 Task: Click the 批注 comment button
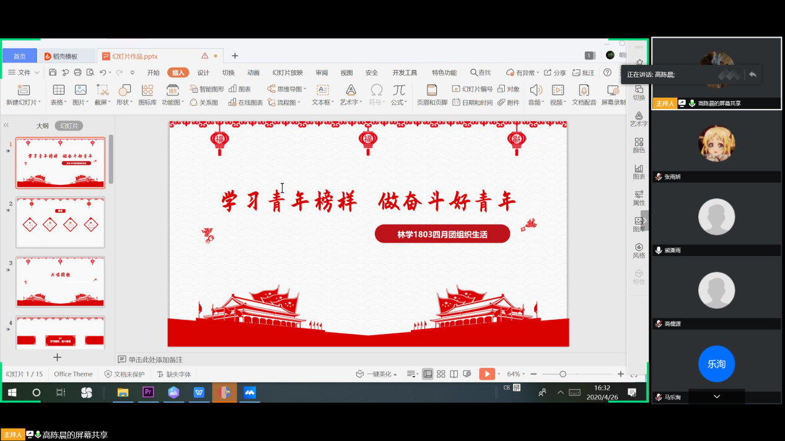584,72
